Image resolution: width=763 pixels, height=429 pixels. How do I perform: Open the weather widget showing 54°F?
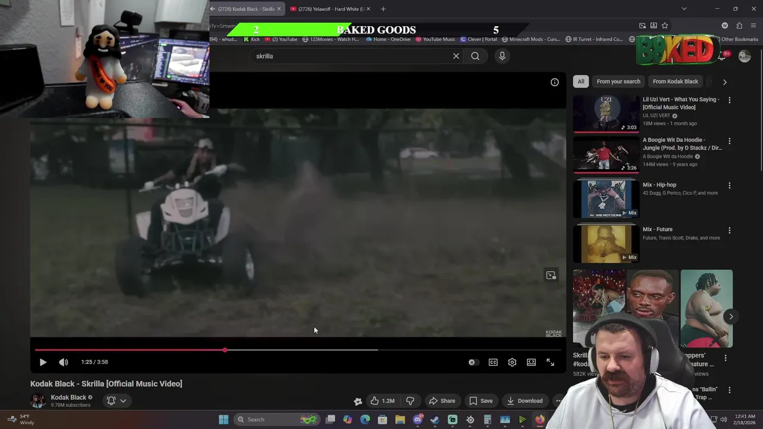(x=21, y=419)
